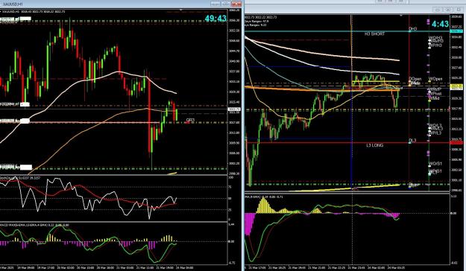This screenshot has width=466, height=271.
Task: Click the WOpen level label
Action: pos(435,79)
